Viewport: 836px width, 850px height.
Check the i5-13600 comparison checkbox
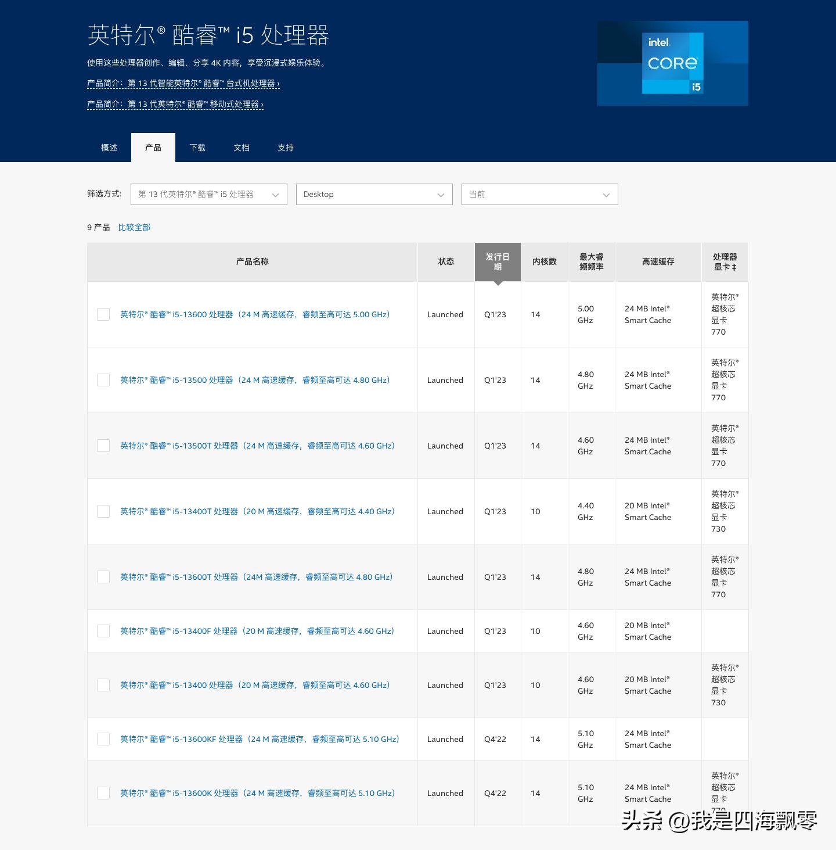click(x=103, y=314)
